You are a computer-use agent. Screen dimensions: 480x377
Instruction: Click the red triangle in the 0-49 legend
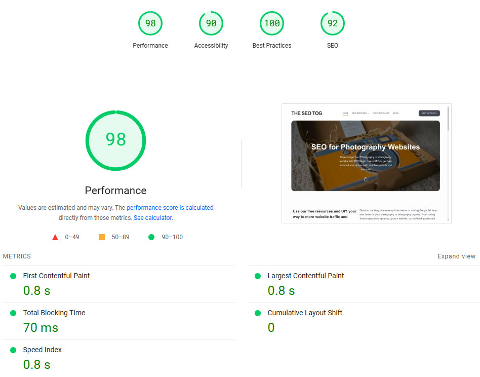tap(55, 237)
